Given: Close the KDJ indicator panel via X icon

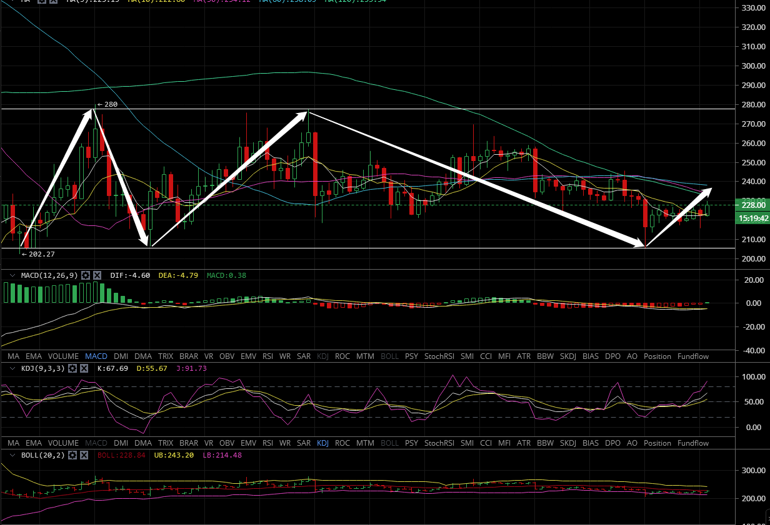Looking at the screenshot, I should (x=84, y=368).
